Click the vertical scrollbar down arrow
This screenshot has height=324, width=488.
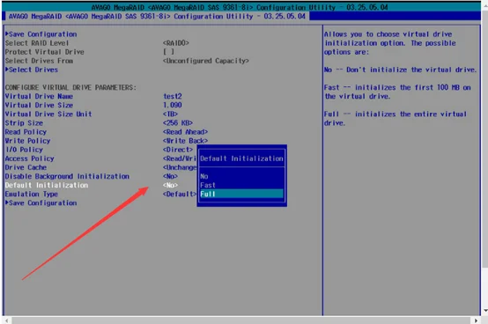point(484,310)
